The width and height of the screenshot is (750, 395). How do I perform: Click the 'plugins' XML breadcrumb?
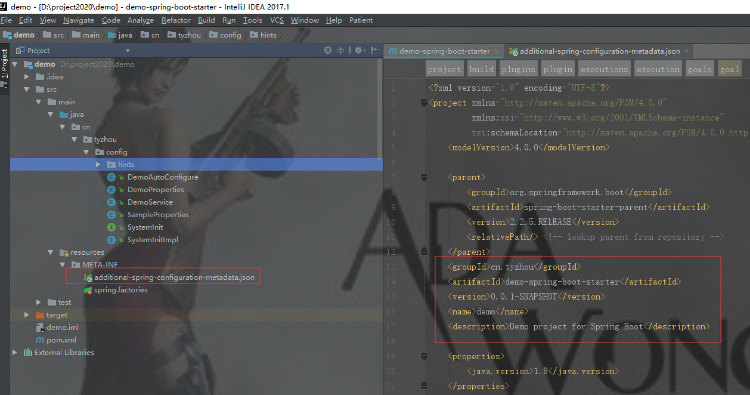pos(518,69)
